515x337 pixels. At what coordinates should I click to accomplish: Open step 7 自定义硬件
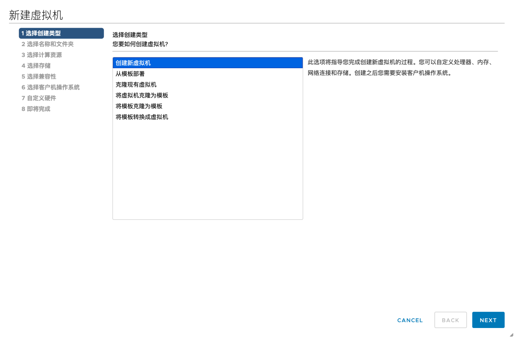[x=39, y=98]
